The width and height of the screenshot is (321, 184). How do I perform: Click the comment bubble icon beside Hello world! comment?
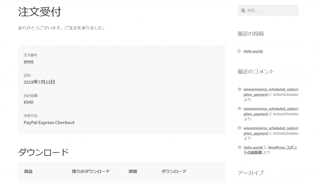pos(239,147)
